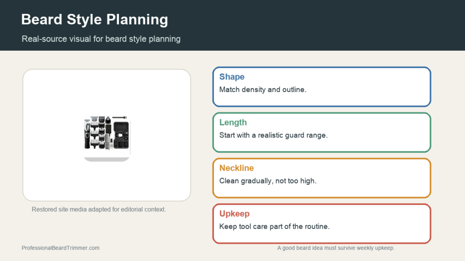Viewport: 465px width, 261px height.
Task: Select the Neckline heading
Action: click(236, 168)
